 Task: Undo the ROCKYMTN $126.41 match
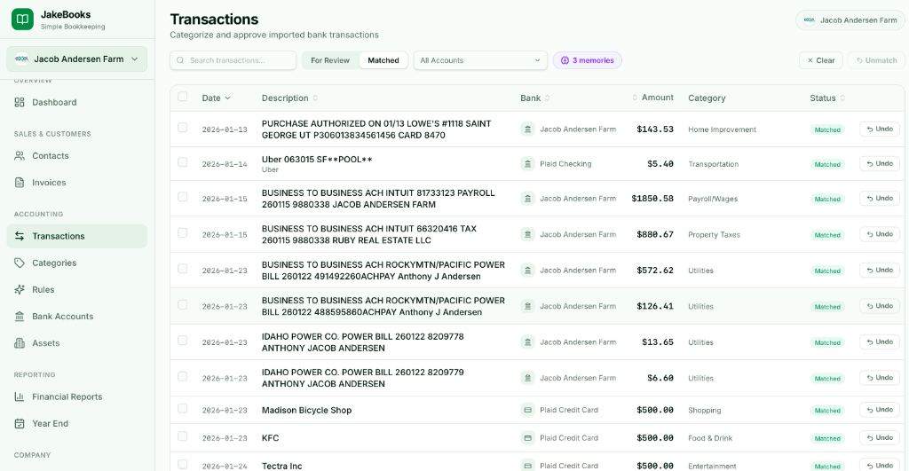880,305
